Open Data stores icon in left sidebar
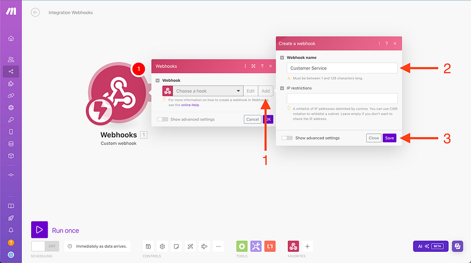This screenshot has width=471, height=263. click(11, 144)
